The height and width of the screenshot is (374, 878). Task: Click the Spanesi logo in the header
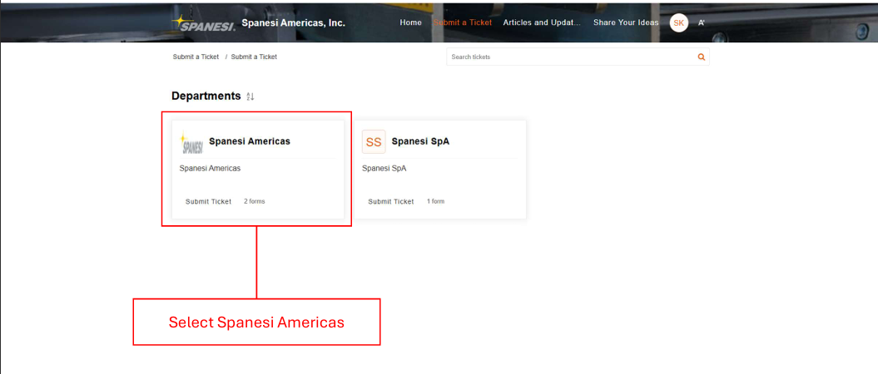pos(203,23)
